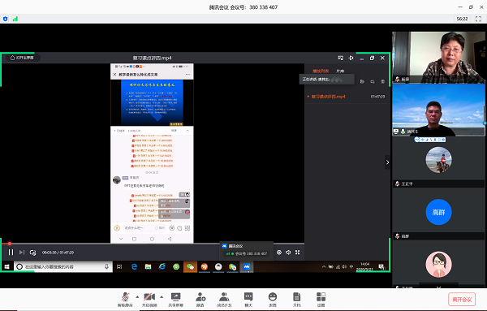Click the Windows search box in shared taskbar

tap(62, 266)
